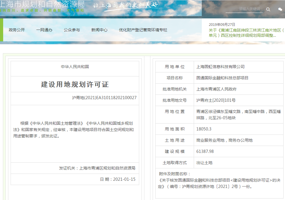Viewport: 285px width, 200px height.
Task: Open the 新闻中心 section
Action: click(99, 30)
